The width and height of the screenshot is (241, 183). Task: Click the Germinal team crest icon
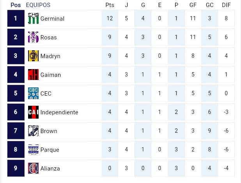click(x=33, y=18)
